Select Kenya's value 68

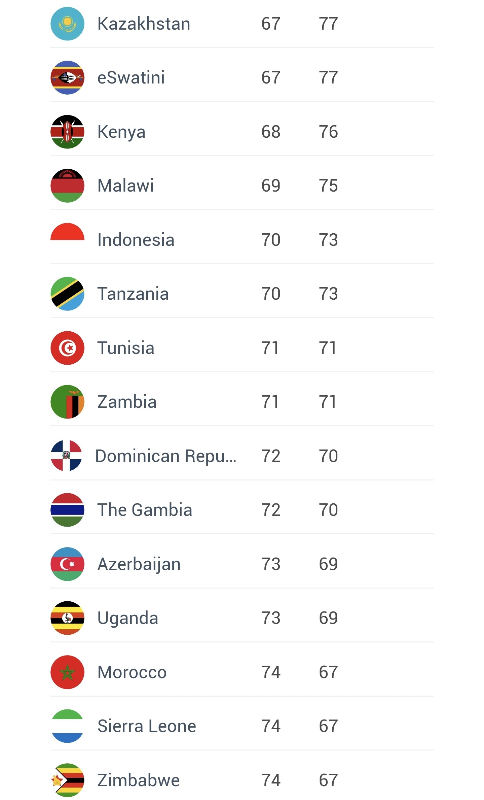(271, 132)
